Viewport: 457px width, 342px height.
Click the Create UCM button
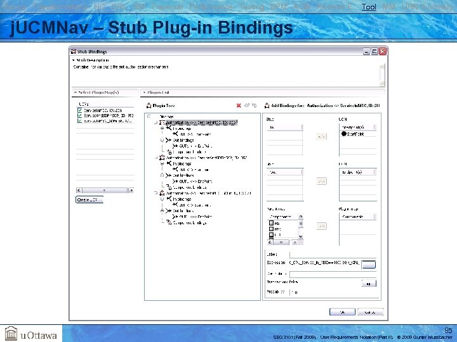coord(89,199)
